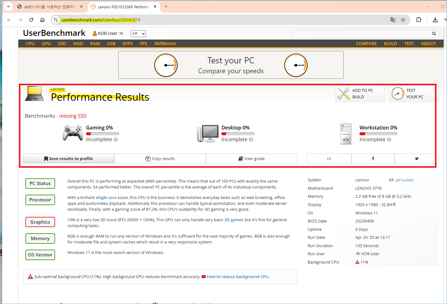Click the Copy results button
Image resolution: width=447 pixels, height=304 pixels.
coord(160,158)
